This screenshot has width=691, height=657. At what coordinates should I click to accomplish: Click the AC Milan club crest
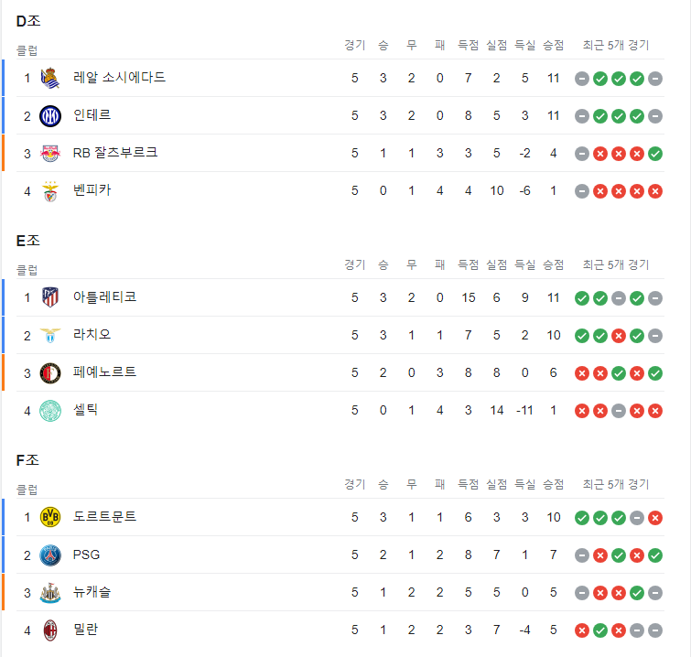(x=50, y=630)
